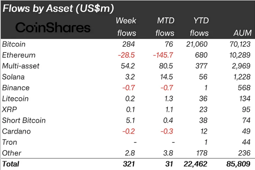
Task: Click the Litecoin row label
Action: tap(15, 99)
